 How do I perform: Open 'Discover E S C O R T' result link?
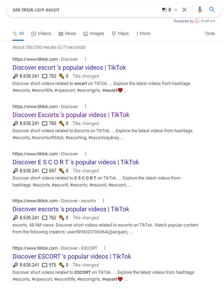point(75,162)
